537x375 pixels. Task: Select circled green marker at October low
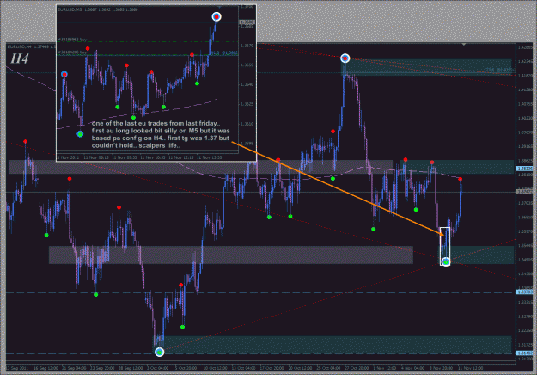(159, 352)
